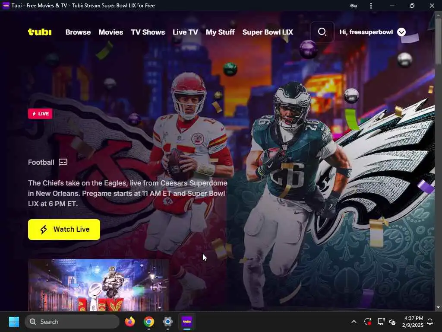Open the Windows Start menu
Viewport: 442px width, 332px height.
pos(14,322)
